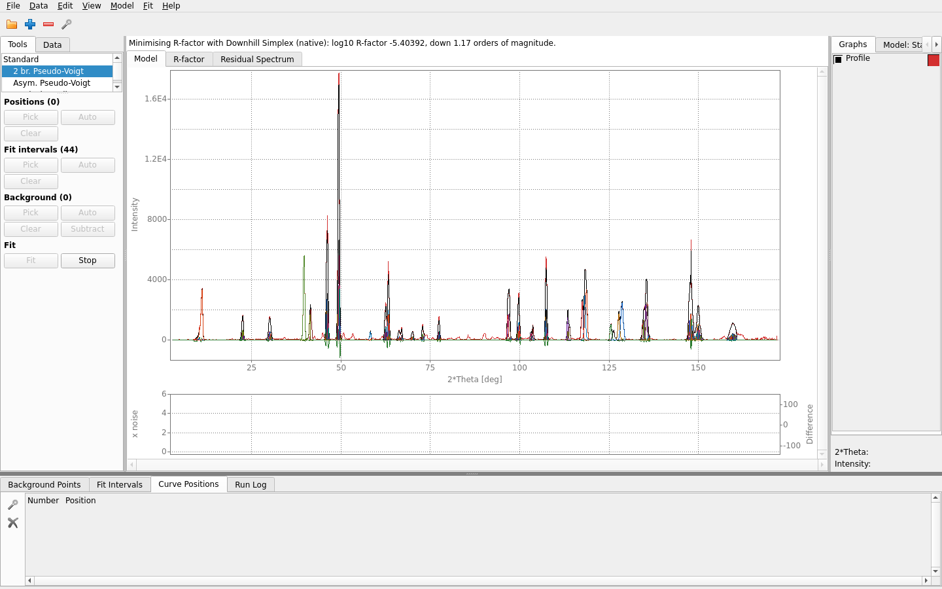Image resolution: width=942 pixels, height=589 pixels.
Task: Click the red minus remove icon
Action: (48, 24)
